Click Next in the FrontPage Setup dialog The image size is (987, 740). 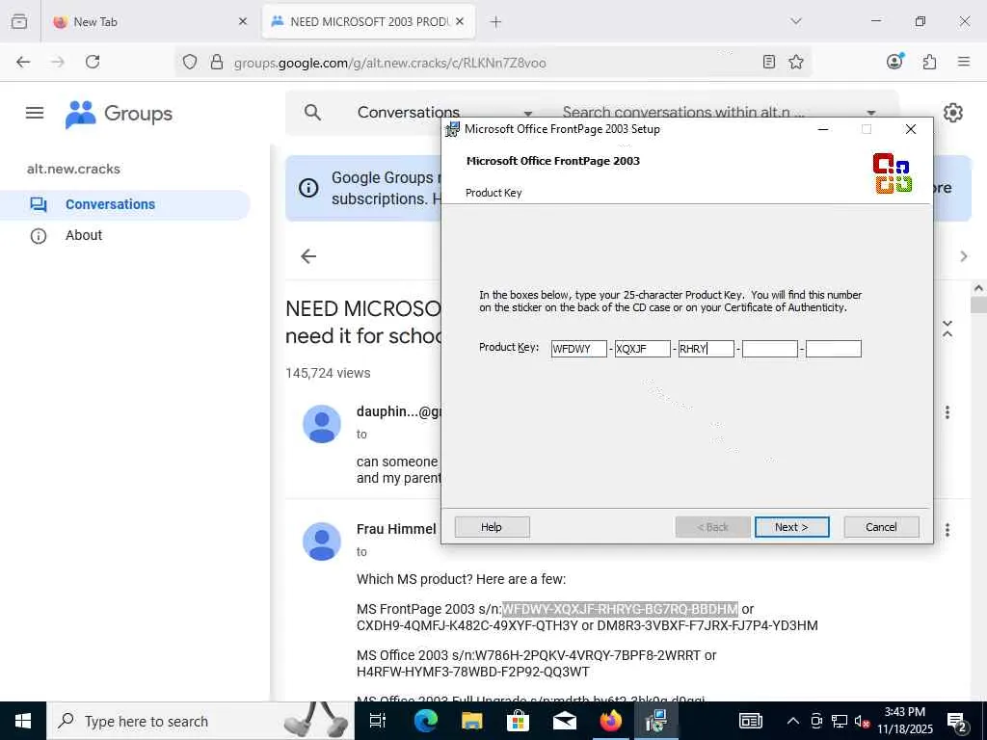click(x=792, y=527)
